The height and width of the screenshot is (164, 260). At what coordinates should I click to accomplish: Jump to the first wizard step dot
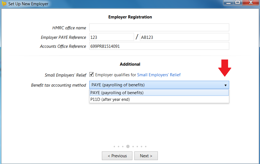pos(114,146)
